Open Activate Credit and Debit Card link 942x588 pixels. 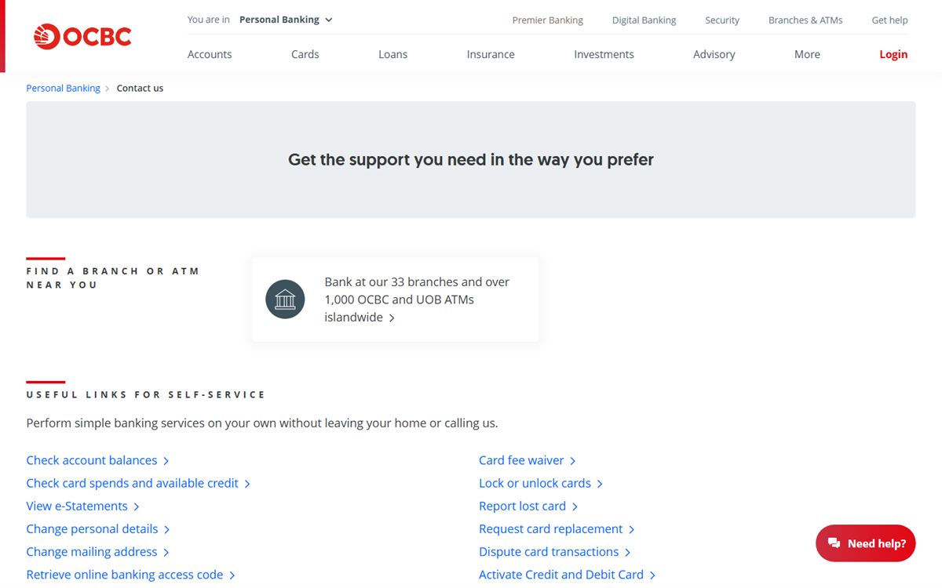pos(567,574)
